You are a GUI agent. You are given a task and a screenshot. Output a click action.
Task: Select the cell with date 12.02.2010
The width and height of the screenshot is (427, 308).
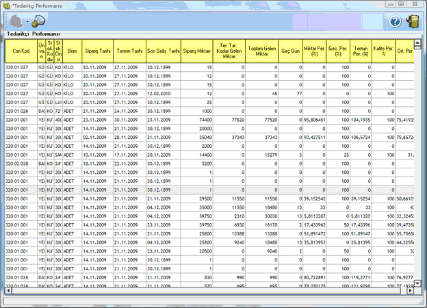164,94
